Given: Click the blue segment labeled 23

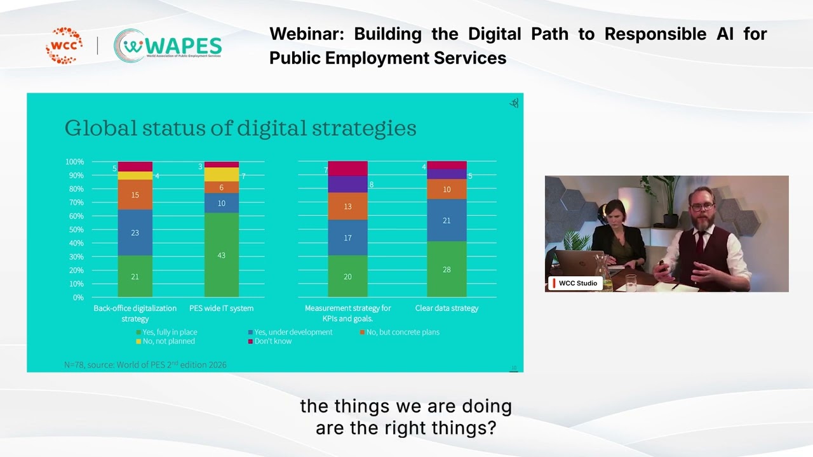Looking at the screenshot, I should [x=135, y=233].
